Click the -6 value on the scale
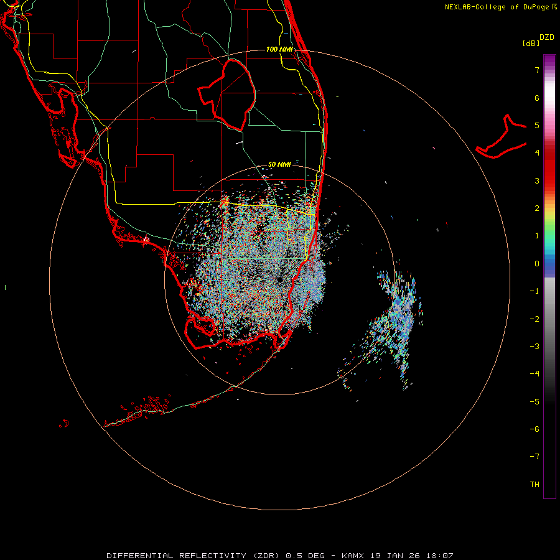The width and height of the screenshot is (560, 560). click(534, 429)
